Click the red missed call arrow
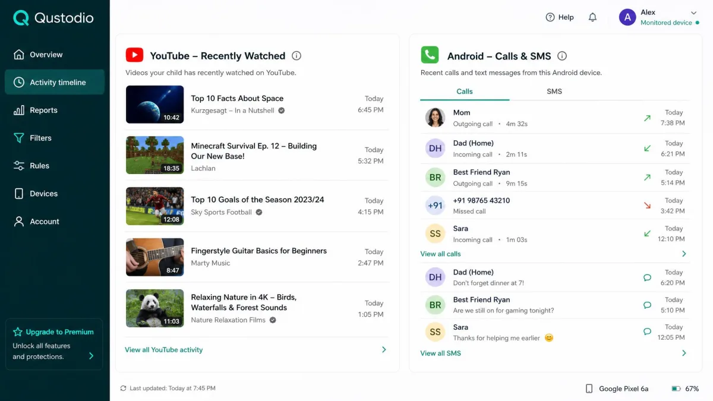Viewport: 713px width, 401px height. pyautogui.click(x=647, y=206)
